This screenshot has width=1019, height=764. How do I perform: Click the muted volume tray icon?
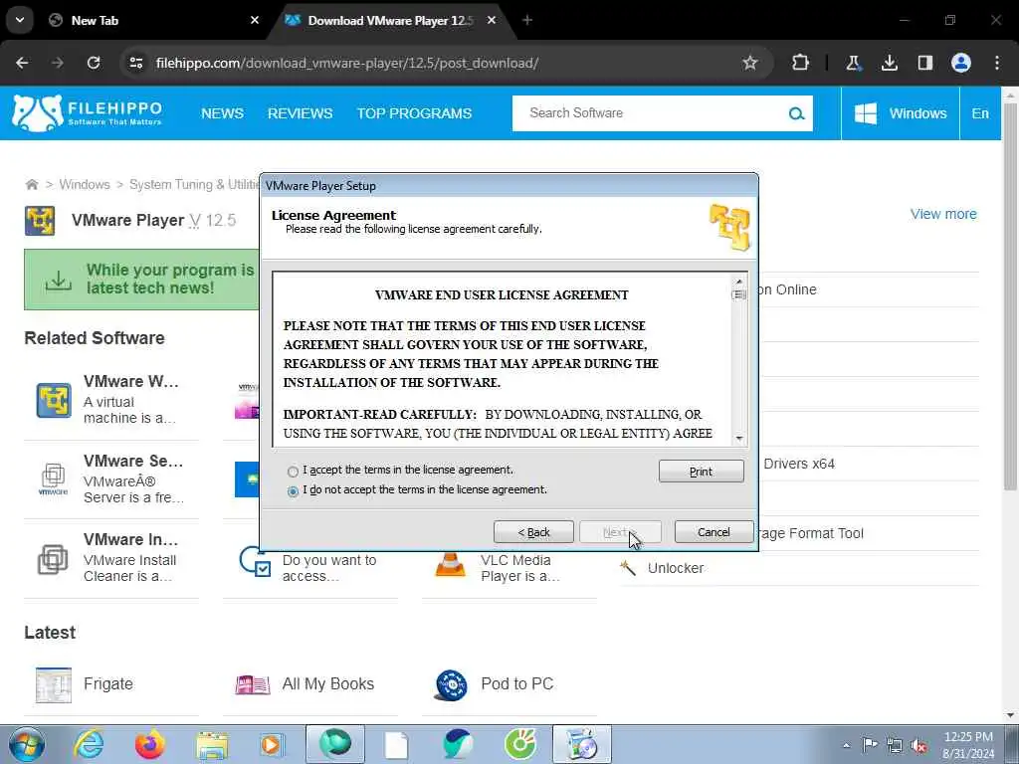[x=918, y=746]
